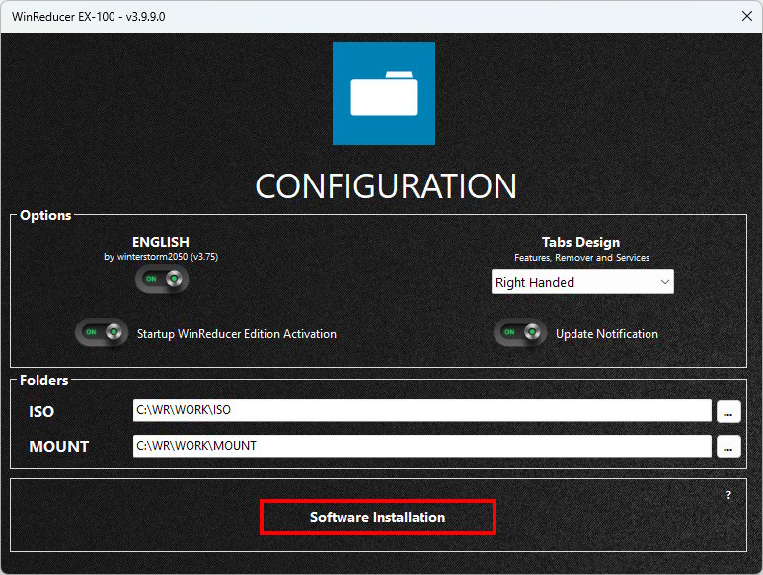Click the question mark help icon
Screen dimensions: 763x575
(x=728, y=495)
